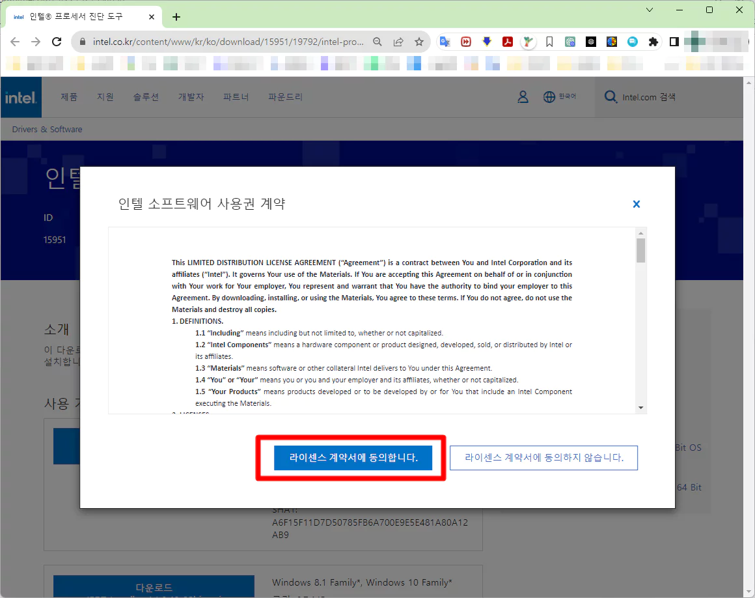
Task: Open the blue download arrow extension
Action: pyautogui.click(x=487, y=42)
